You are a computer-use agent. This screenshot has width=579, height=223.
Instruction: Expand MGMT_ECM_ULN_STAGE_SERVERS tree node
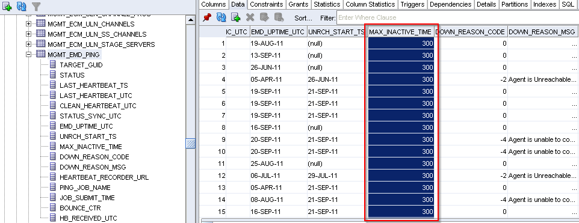coord(28,44)
